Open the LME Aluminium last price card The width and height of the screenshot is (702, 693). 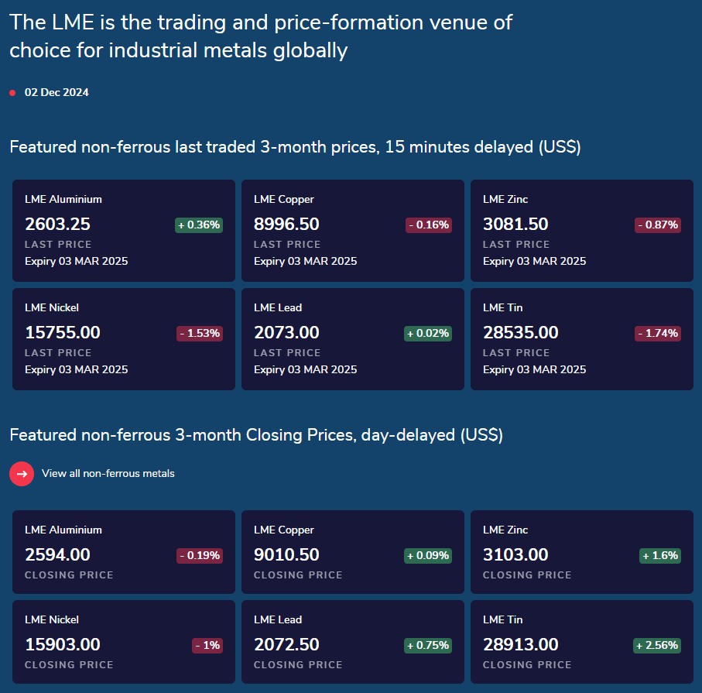coord(124,231)
